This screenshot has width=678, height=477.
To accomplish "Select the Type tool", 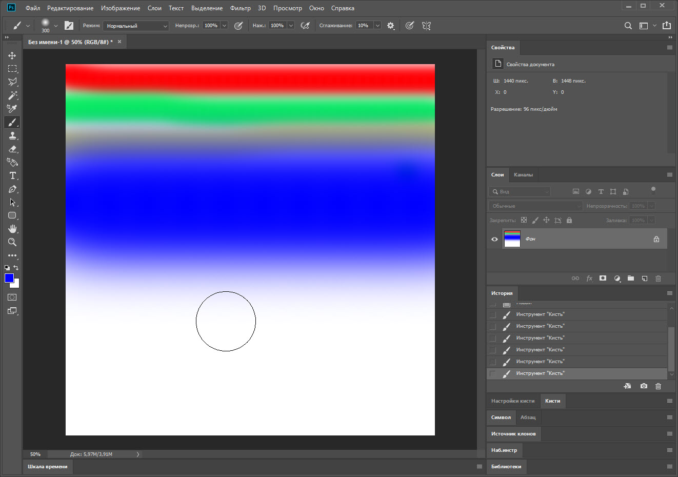I will pyautogui.click(x=12, y=175).
